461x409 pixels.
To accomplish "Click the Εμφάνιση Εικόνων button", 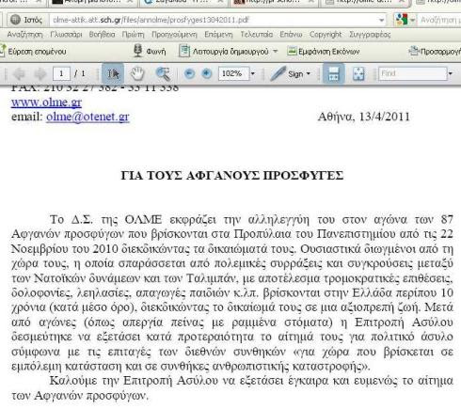I will click(x=324, y=51).
